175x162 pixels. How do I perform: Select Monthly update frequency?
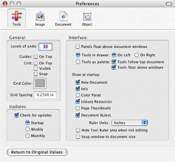(x=28, y=136)
